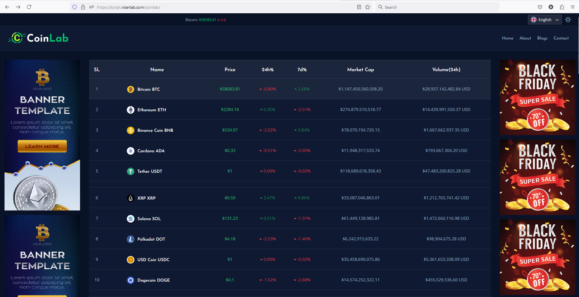This screenshot has width=579, height=297.
Task: Toggle the light/dark theme sun icon
Action: [x=568, y=20]
